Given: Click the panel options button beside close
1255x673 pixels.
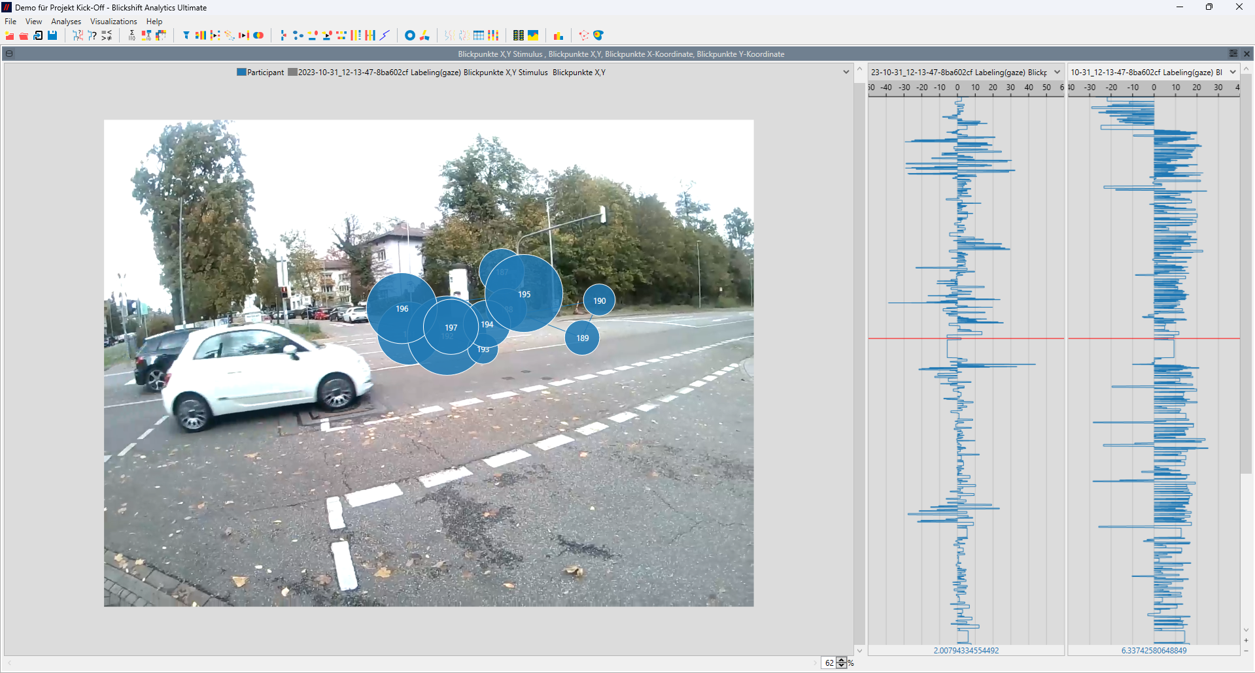Looking at the screenshot, I should (x=1233, y=54).
